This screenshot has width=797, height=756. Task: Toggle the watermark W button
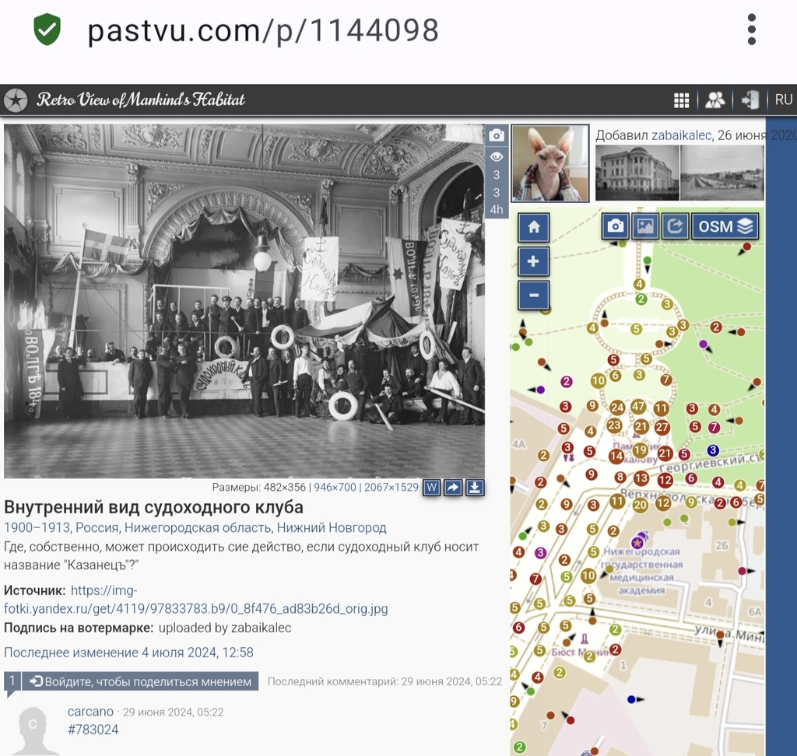pos(431,488)
